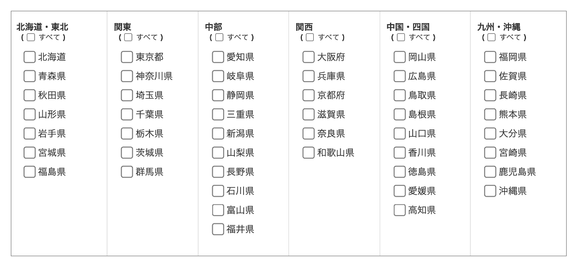Tick the 京都府 checkbox
Viewport: 578px width, 267px height.
(309, 95)
